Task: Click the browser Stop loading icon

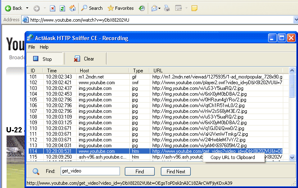Action: [x=53, y=8]
